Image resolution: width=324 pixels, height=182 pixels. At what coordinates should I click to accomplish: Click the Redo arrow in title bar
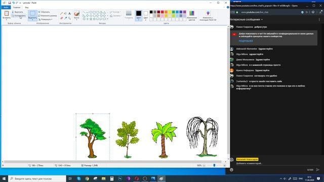coord(17,3)
